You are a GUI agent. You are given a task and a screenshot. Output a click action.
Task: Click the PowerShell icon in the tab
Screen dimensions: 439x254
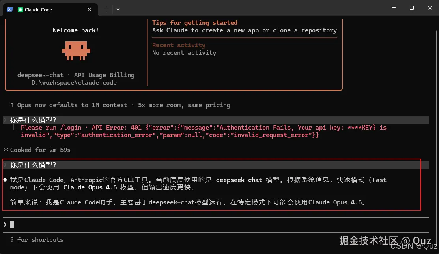tap(10, 9)
